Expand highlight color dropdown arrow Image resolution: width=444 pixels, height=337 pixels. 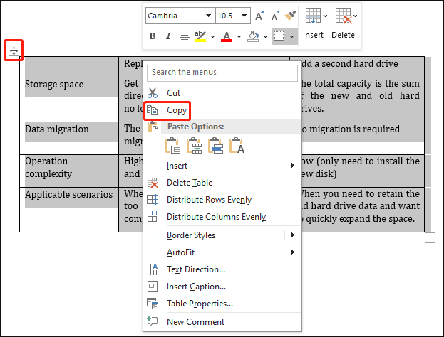212,36
